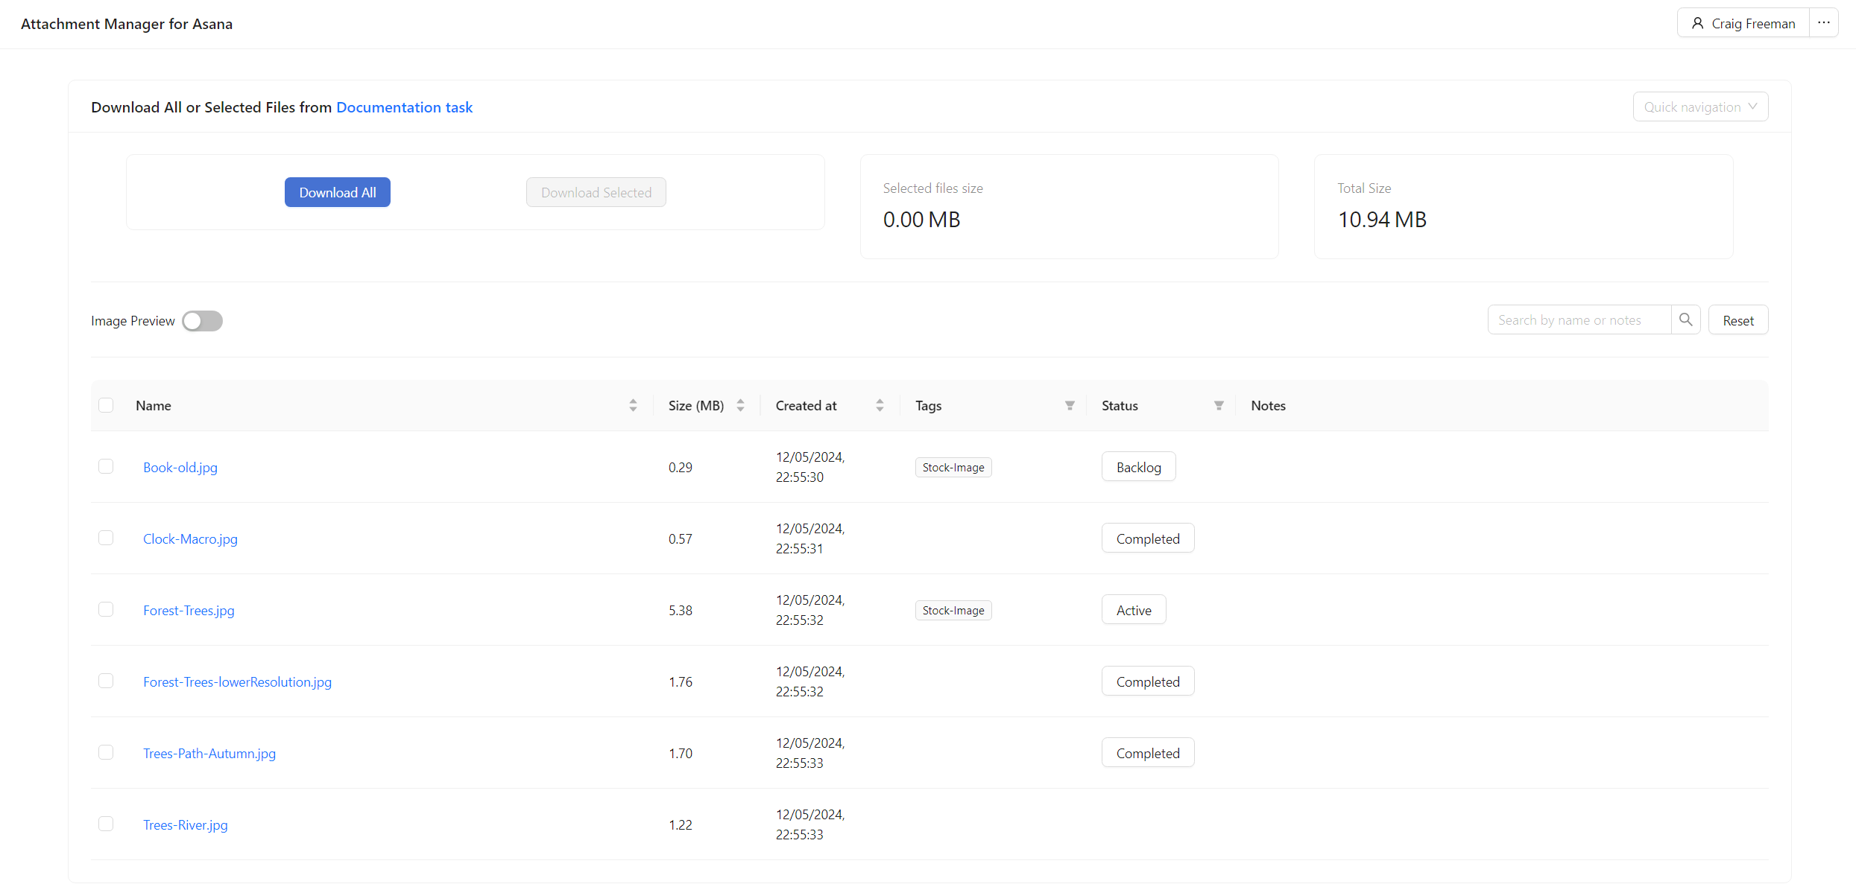
Task: Open the Status column filter icon
Action: point(1219,405)
